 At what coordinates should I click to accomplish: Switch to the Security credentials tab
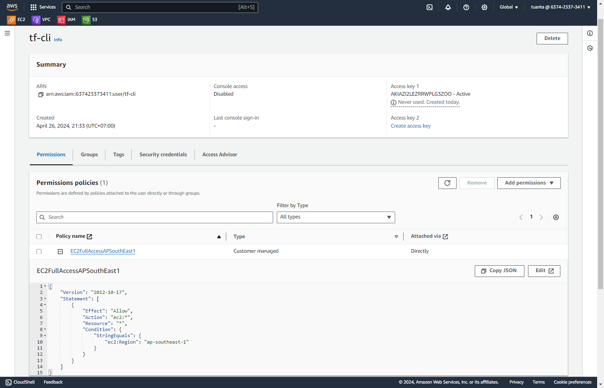163,155
